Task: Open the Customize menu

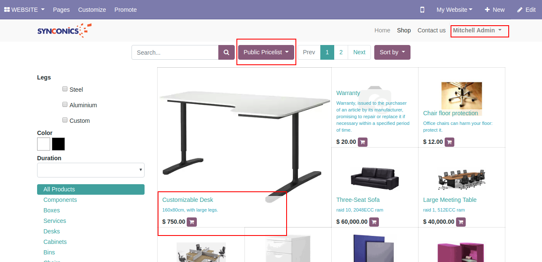Action: (92, 10)
